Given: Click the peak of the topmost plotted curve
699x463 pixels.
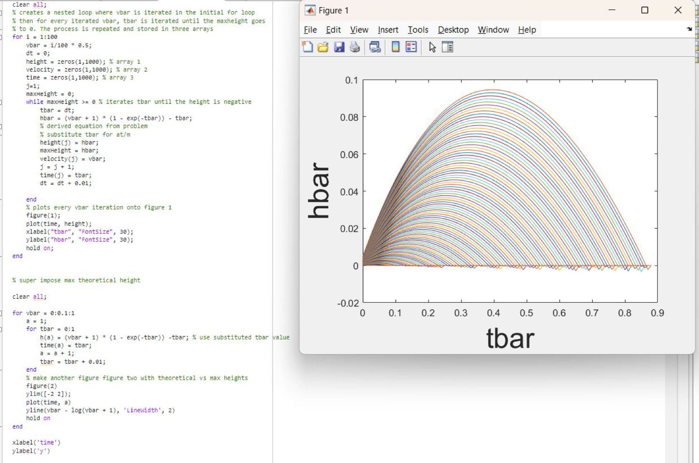Looking at the screenshot, I should 493,90.
